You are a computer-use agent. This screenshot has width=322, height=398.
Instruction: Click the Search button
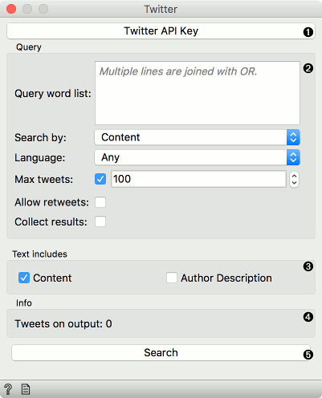(x=161, y=353)
